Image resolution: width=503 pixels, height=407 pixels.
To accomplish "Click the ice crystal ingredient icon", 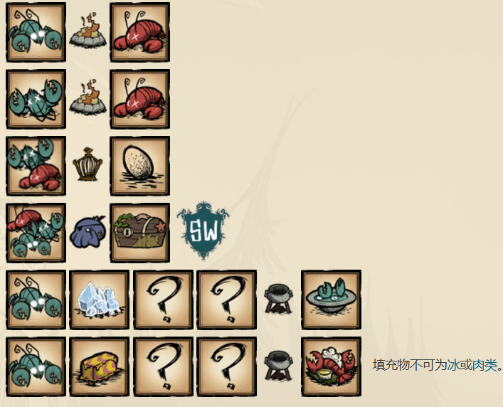I will coord(100,300).
